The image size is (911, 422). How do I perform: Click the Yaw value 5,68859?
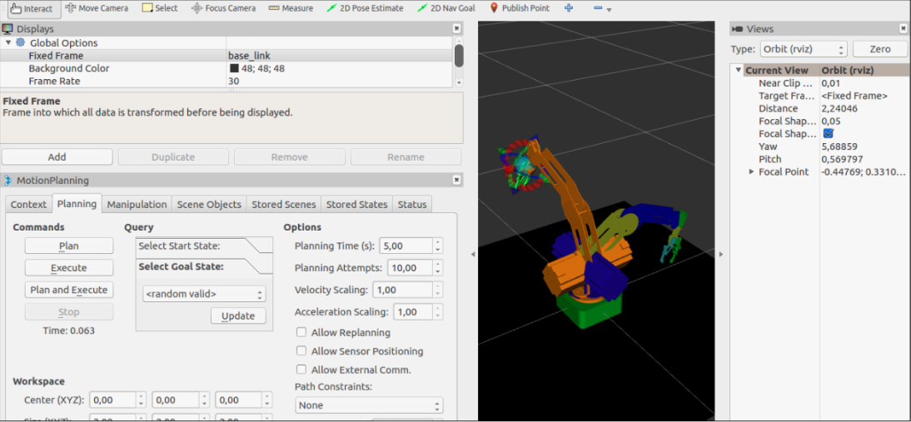tap(839, 146)
